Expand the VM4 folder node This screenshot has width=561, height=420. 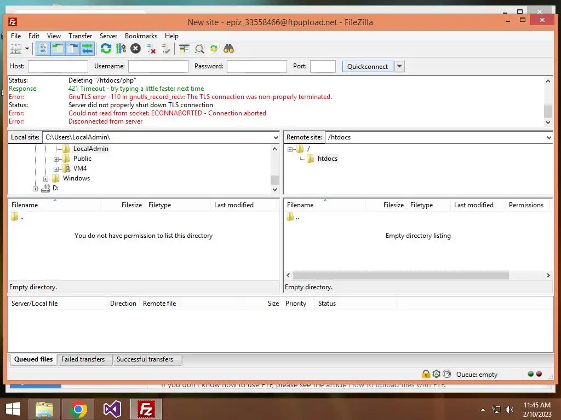(56, 168)
